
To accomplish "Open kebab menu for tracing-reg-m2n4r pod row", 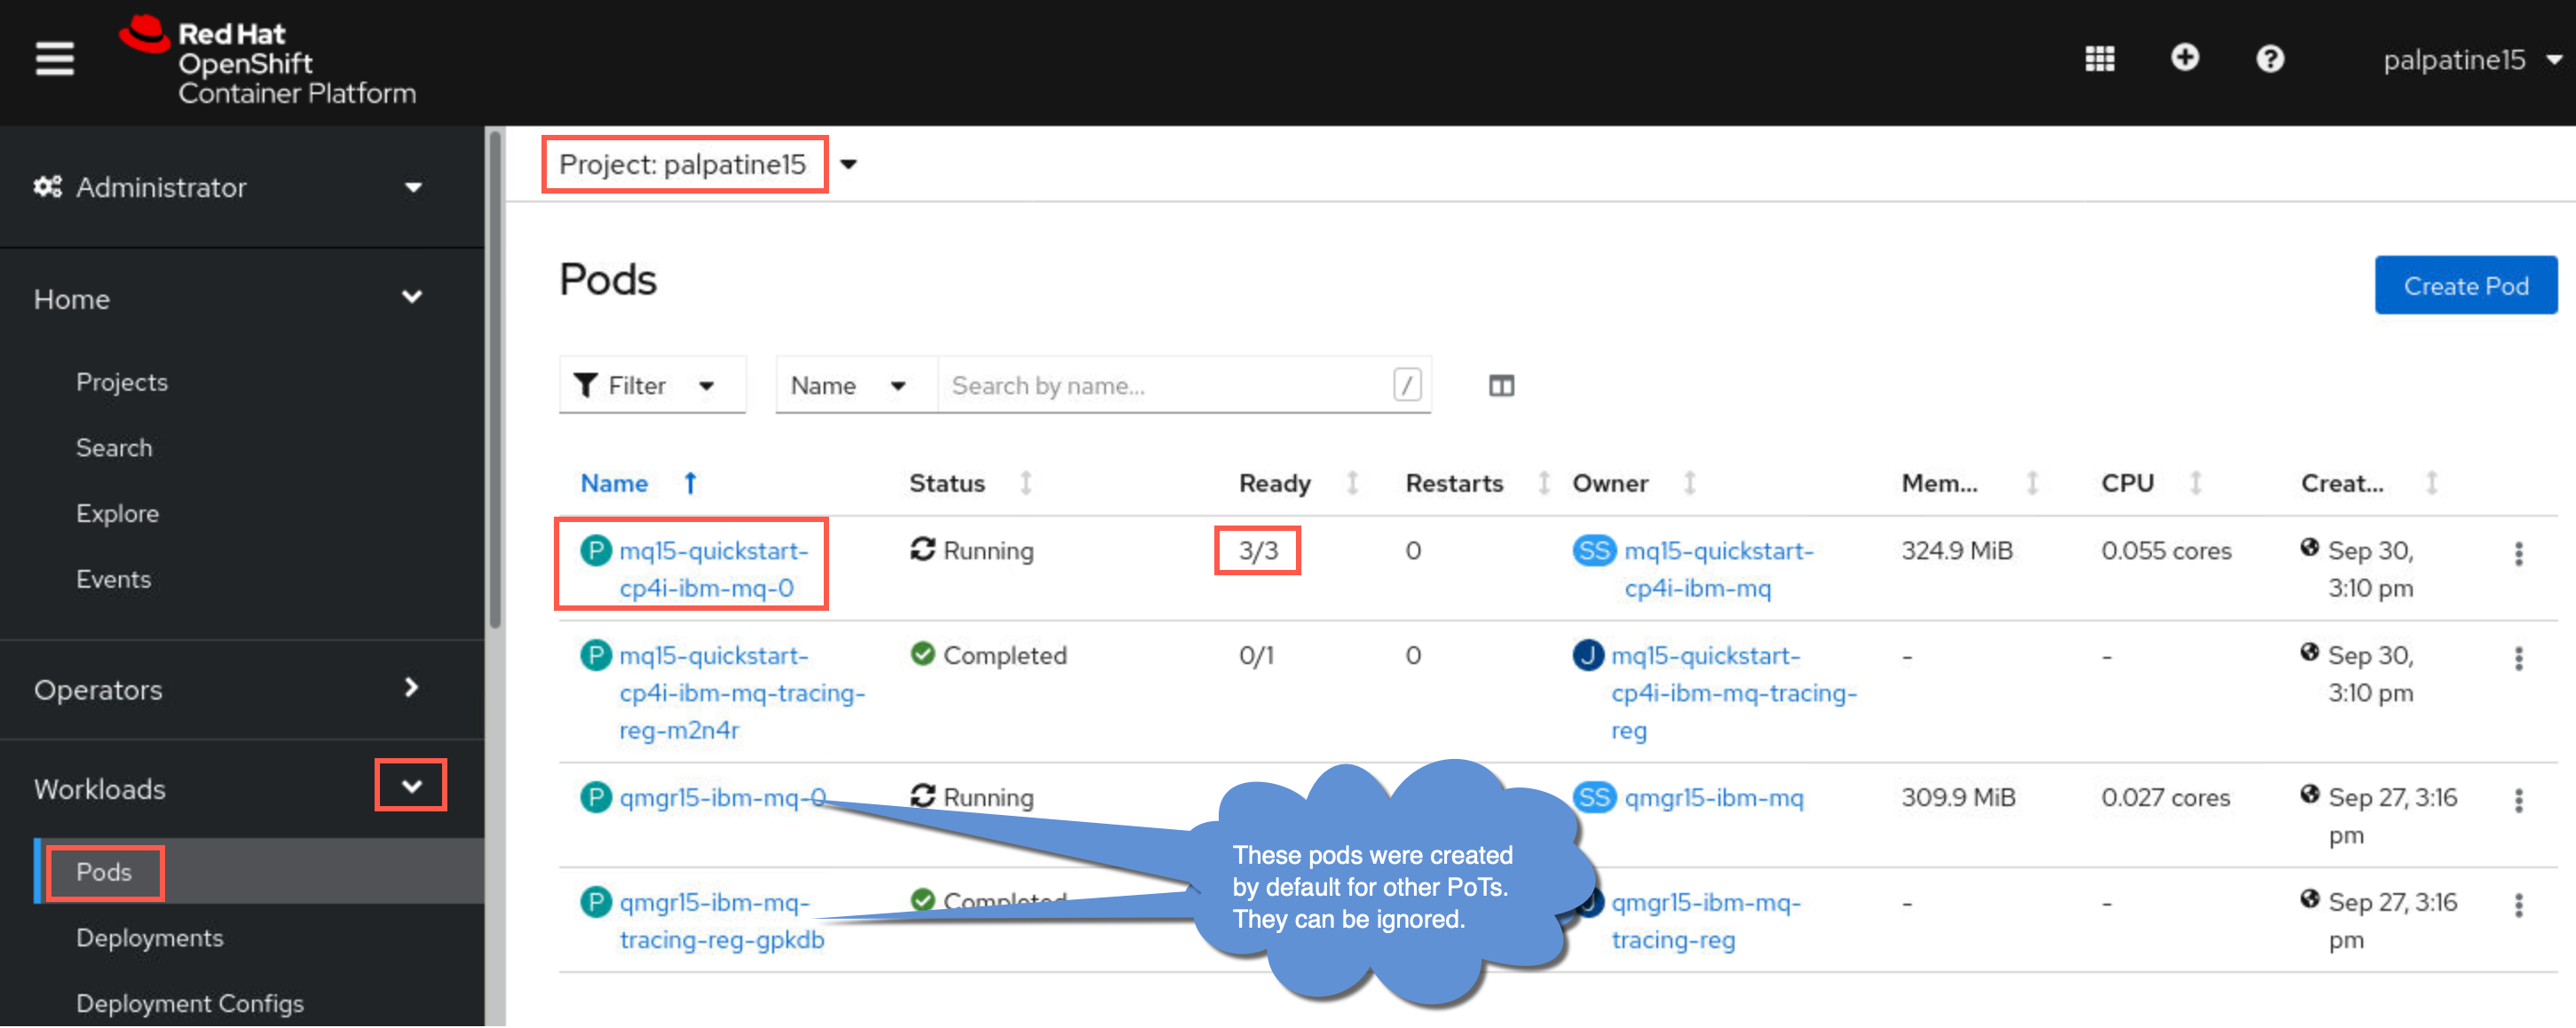I will 2518,658.
